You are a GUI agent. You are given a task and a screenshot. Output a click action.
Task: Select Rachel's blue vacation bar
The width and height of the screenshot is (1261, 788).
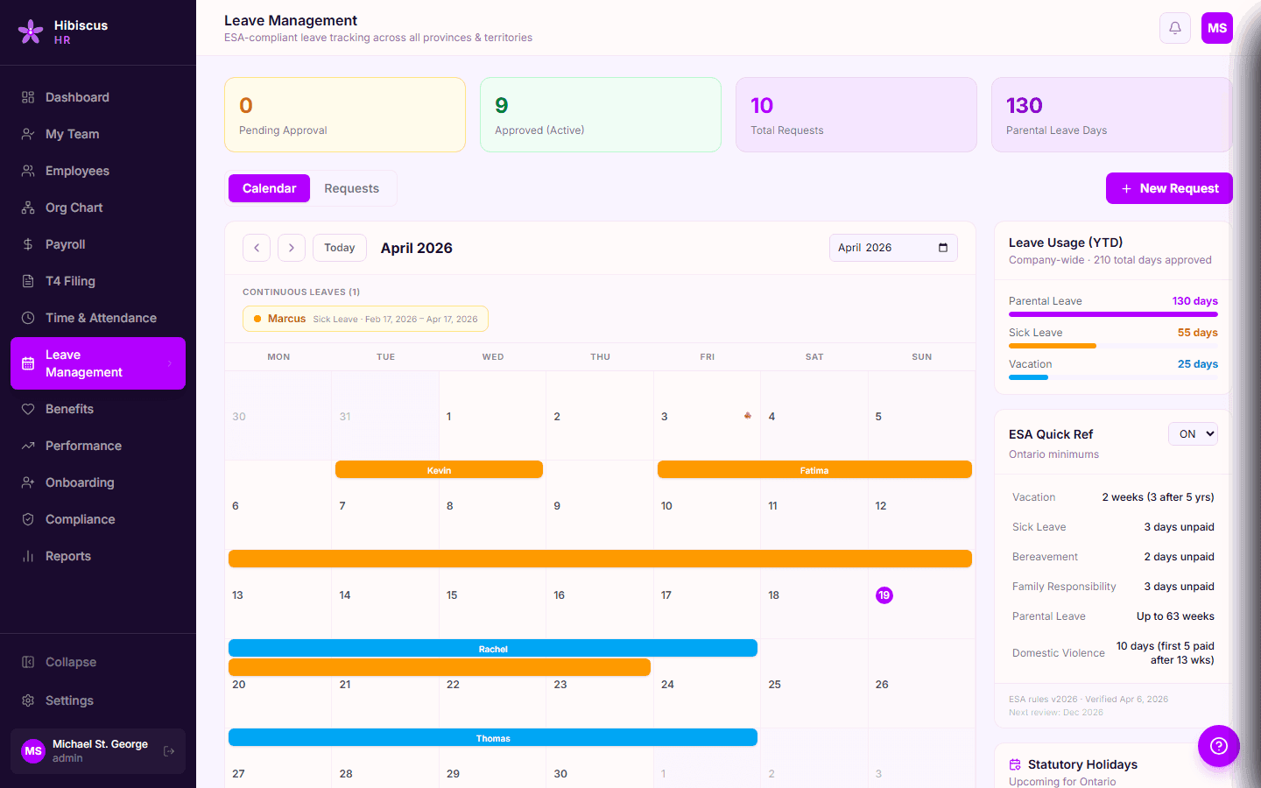493,649
